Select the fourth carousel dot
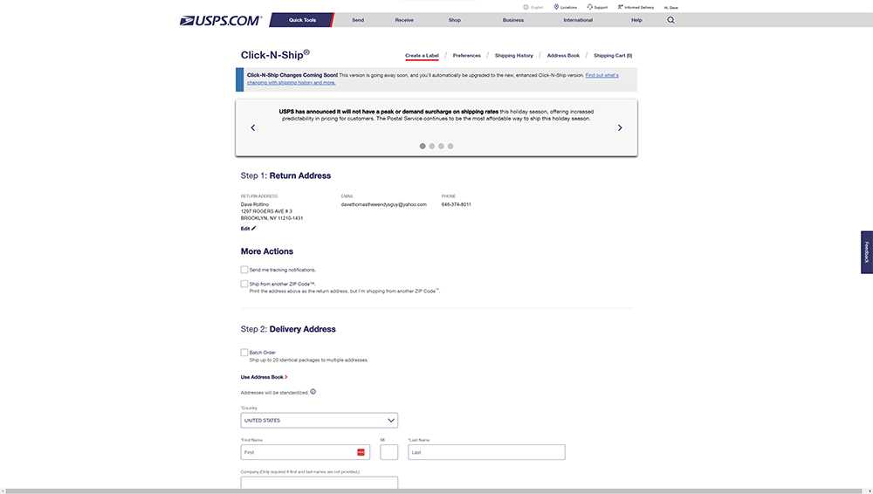 point(450,146)
